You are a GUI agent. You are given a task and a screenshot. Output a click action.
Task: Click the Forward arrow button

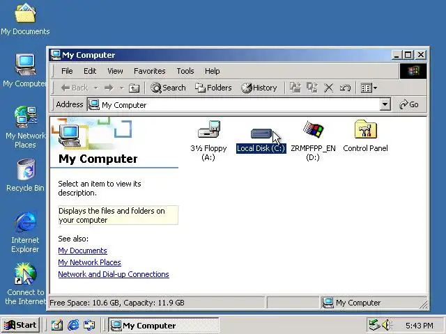[x=109, y=88]
